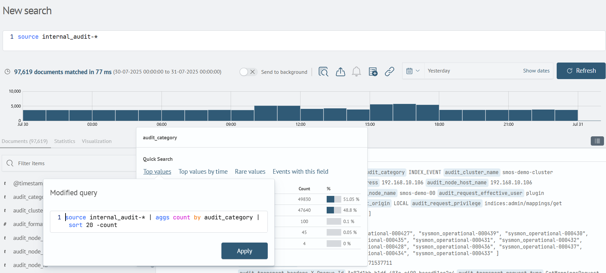Select Top values by time

(x=203, y=171)
